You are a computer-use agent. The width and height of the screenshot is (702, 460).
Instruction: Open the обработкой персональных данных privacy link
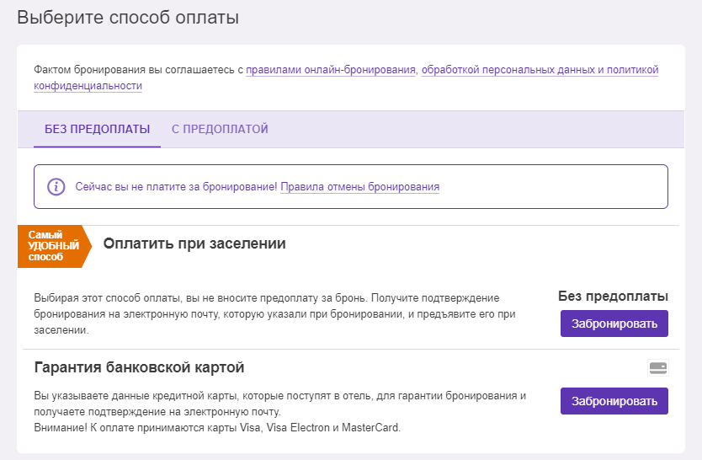pos(346,78)
